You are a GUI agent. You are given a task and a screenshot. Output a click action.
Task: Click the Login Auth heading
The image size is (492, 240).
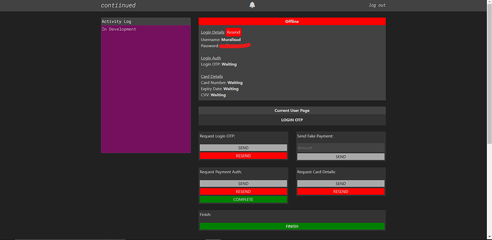(x=211, y=58)
